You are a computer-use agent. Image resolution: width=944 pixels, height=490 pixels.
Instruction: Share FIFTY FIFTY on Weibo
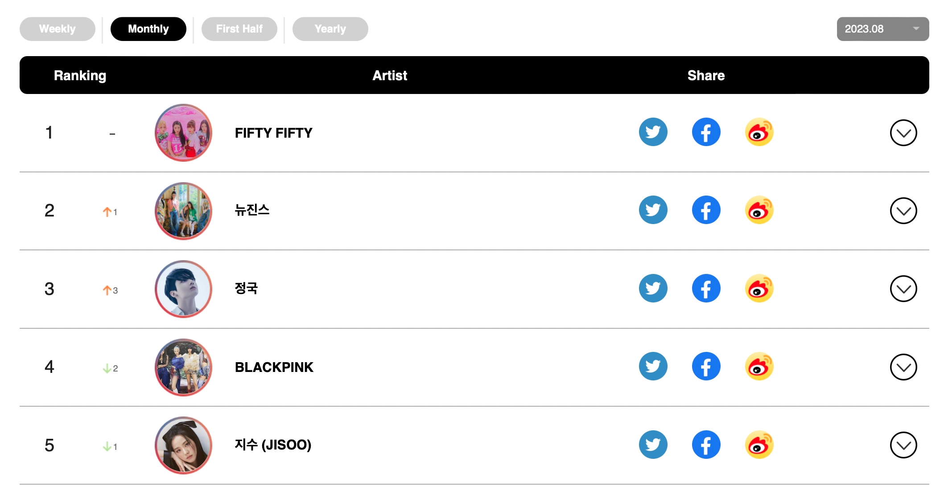tap(759, 132)
